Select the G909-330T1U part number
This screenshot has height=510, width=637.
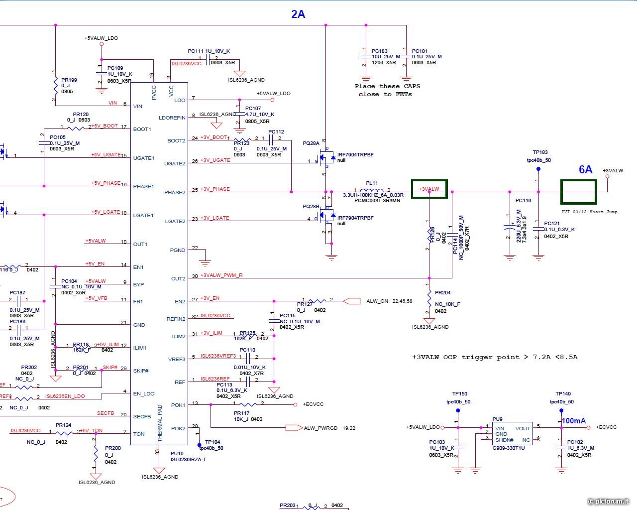tap(509, 448)
